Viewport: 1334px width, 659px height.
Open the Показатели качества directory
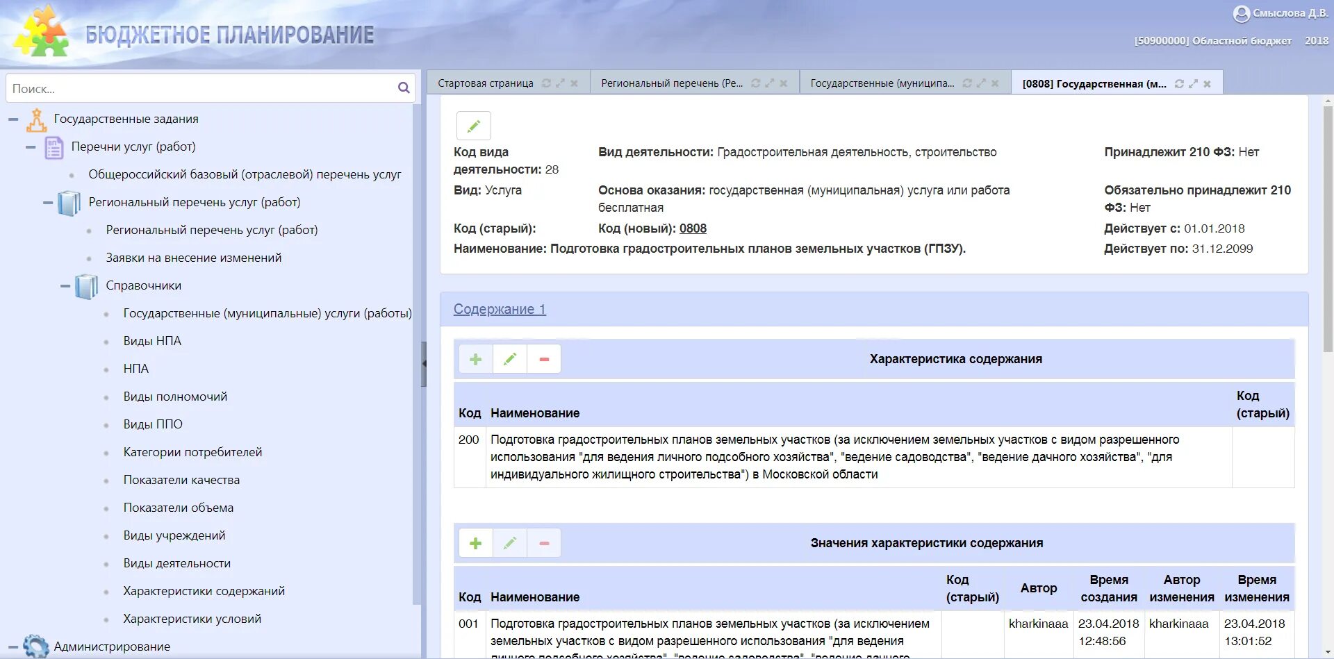181,480
